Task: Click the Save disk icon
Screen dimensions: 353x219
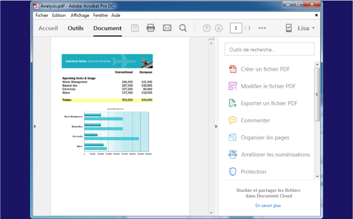Action: [135, 28]
